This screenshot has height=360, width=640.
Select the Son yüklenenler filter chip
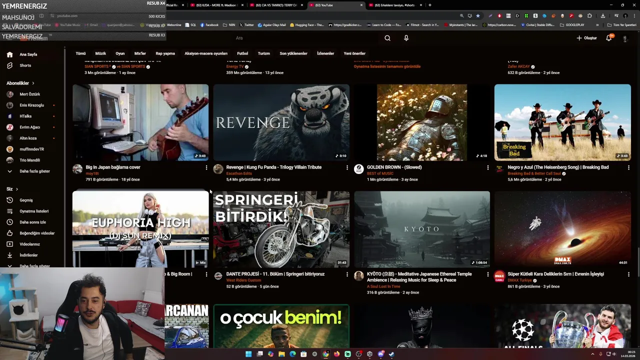[x=293, y=53]
